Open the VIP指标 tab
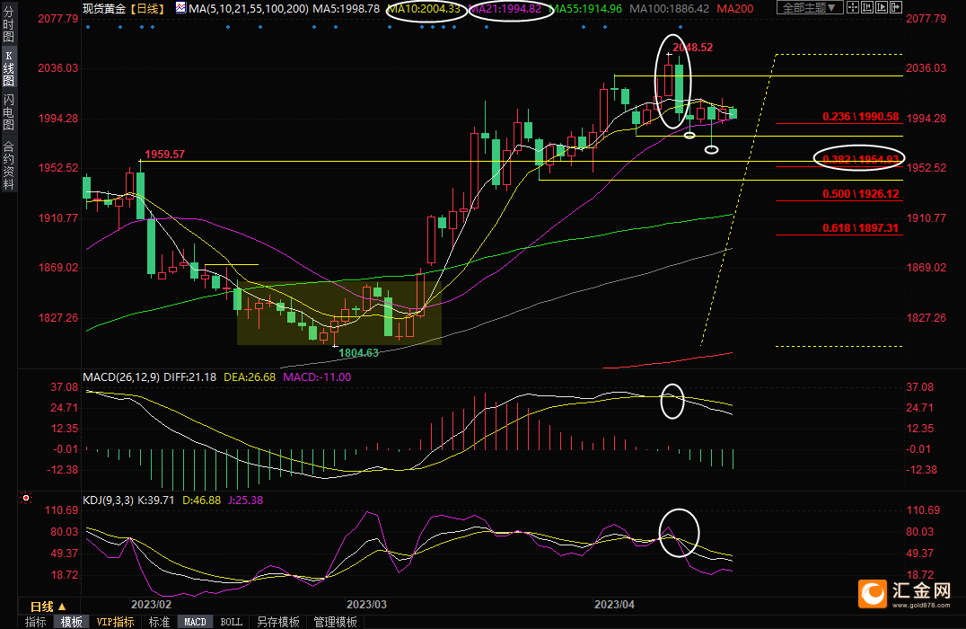Screen dimensions: 966x629 (x=115, y=622)
